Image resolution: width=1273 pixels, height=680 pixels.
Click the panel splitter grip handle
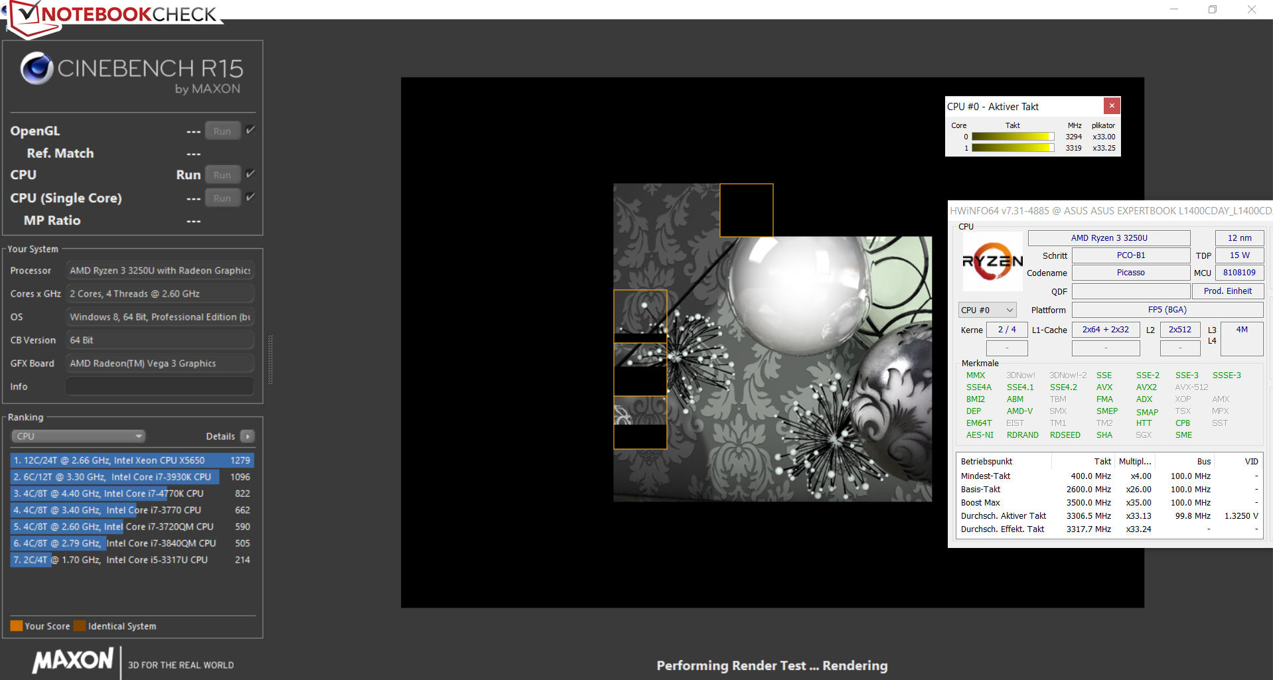[x=270, y=360]
